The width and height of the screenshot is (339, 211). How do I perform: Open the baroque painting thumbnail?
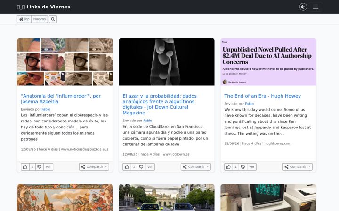pos(65,197)
